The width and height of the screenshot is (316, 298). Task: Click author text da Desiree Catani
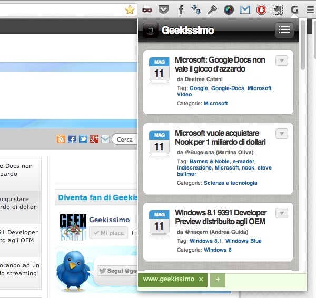tap(200, 79)
